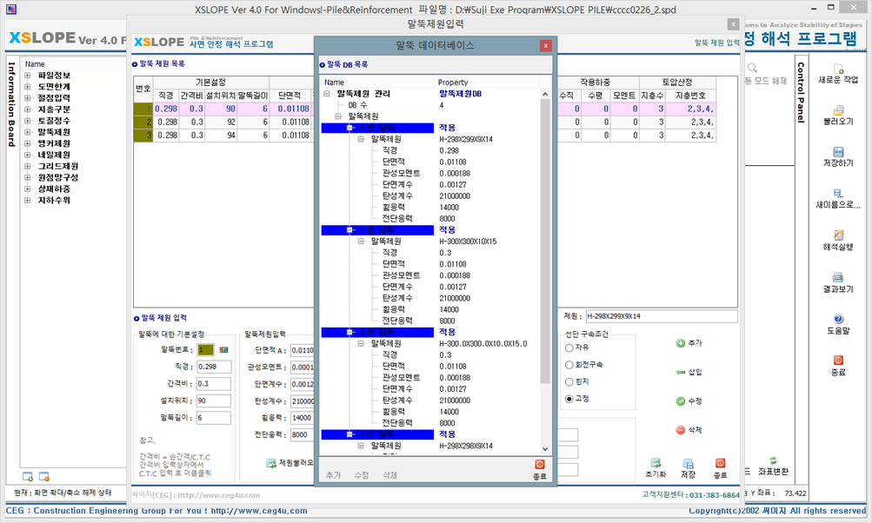Apply pile 2 with its 적용 link
872x523 pixels.
tap(447, 230)
